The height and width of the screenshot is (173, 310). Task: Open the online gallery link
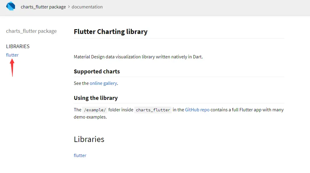[x=103, y=83]
